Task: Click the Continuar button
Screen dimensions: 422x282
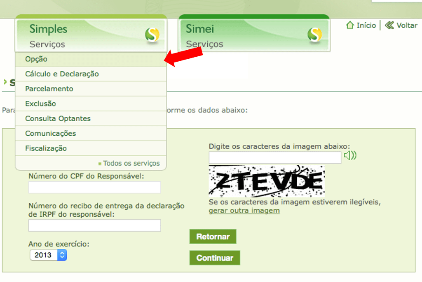Action: click(x=215, y=258)
